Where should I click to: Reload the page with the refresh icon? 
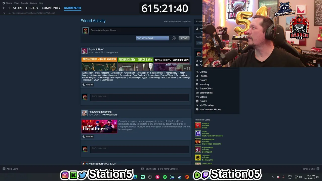point(4,13)
